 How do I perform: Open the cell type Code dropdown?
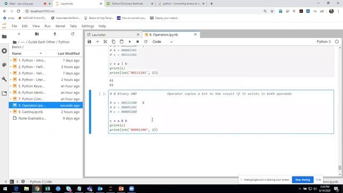point(162,42)
